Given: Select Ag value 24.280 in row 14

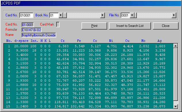Looking at the screenshot, I should 159,102.
